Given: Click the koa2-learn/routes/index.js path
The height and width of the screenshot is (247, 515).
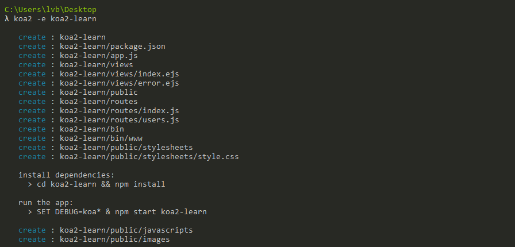Looking at the screenshot, I should (119, 111).
